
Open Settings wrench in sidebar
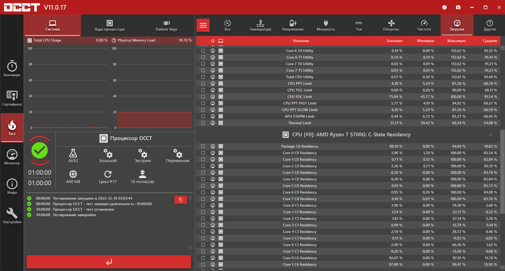point(12,216)
